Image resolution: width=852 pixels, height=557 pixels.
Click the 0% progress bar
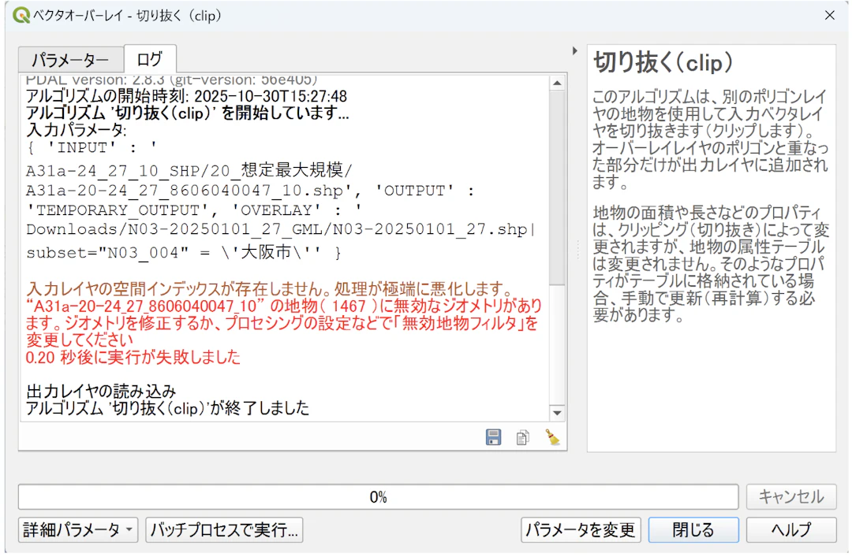[x=378, y=497]
